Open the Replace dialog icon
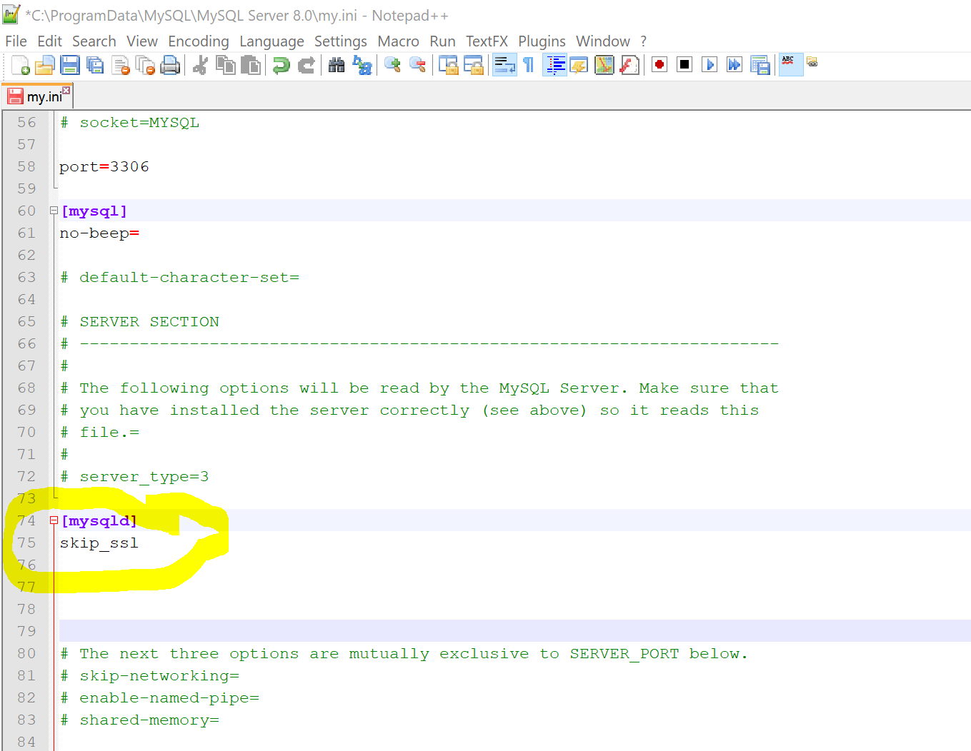Screen dimensions: 971x751 point(362,66)
